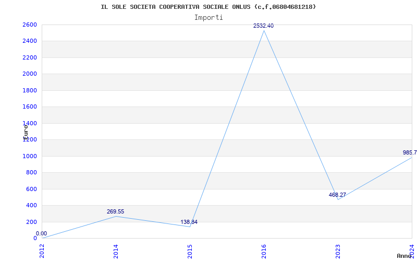Select the 269.55 data label
The height and width of the screenshot is (261, 417).
click(115, 211)
